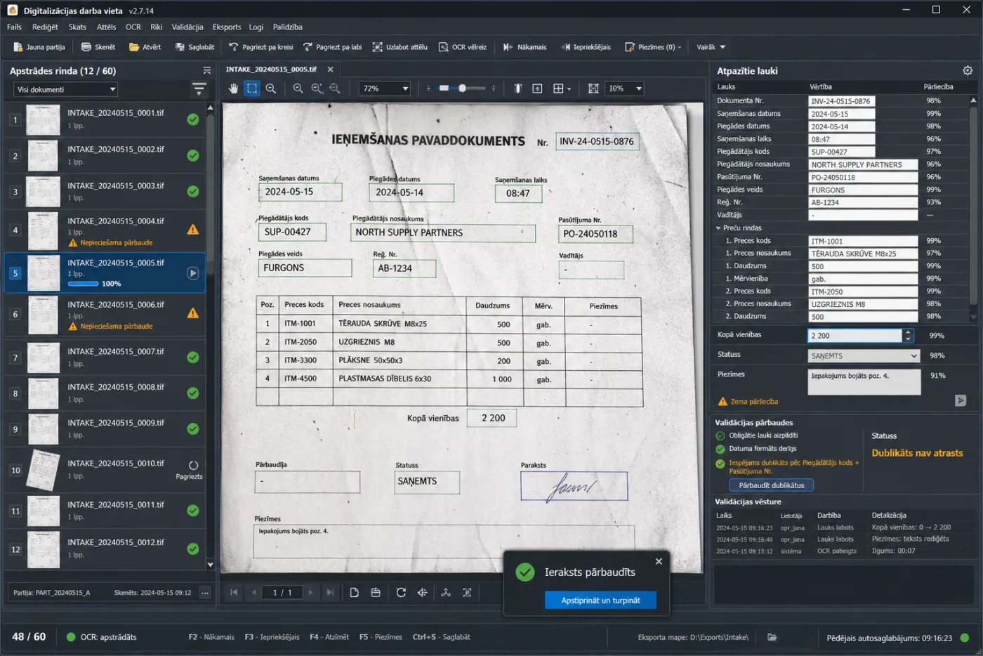Open the Eksports menu
The image size is (983, 656).
[227, 27]
